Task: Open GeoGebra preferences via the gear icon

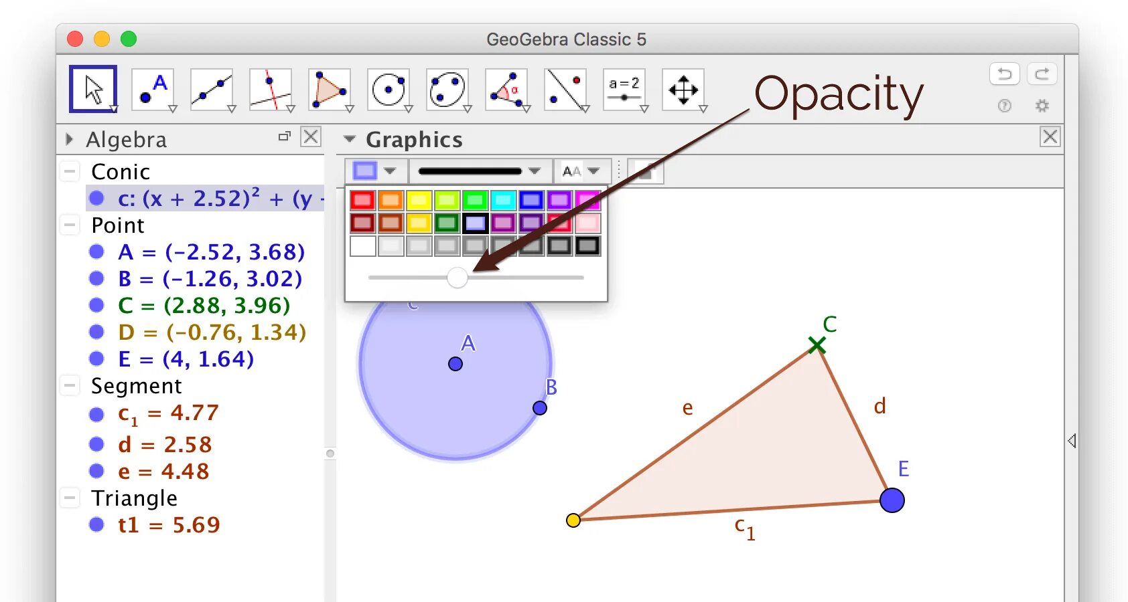Action: (x=1042, y=105)
